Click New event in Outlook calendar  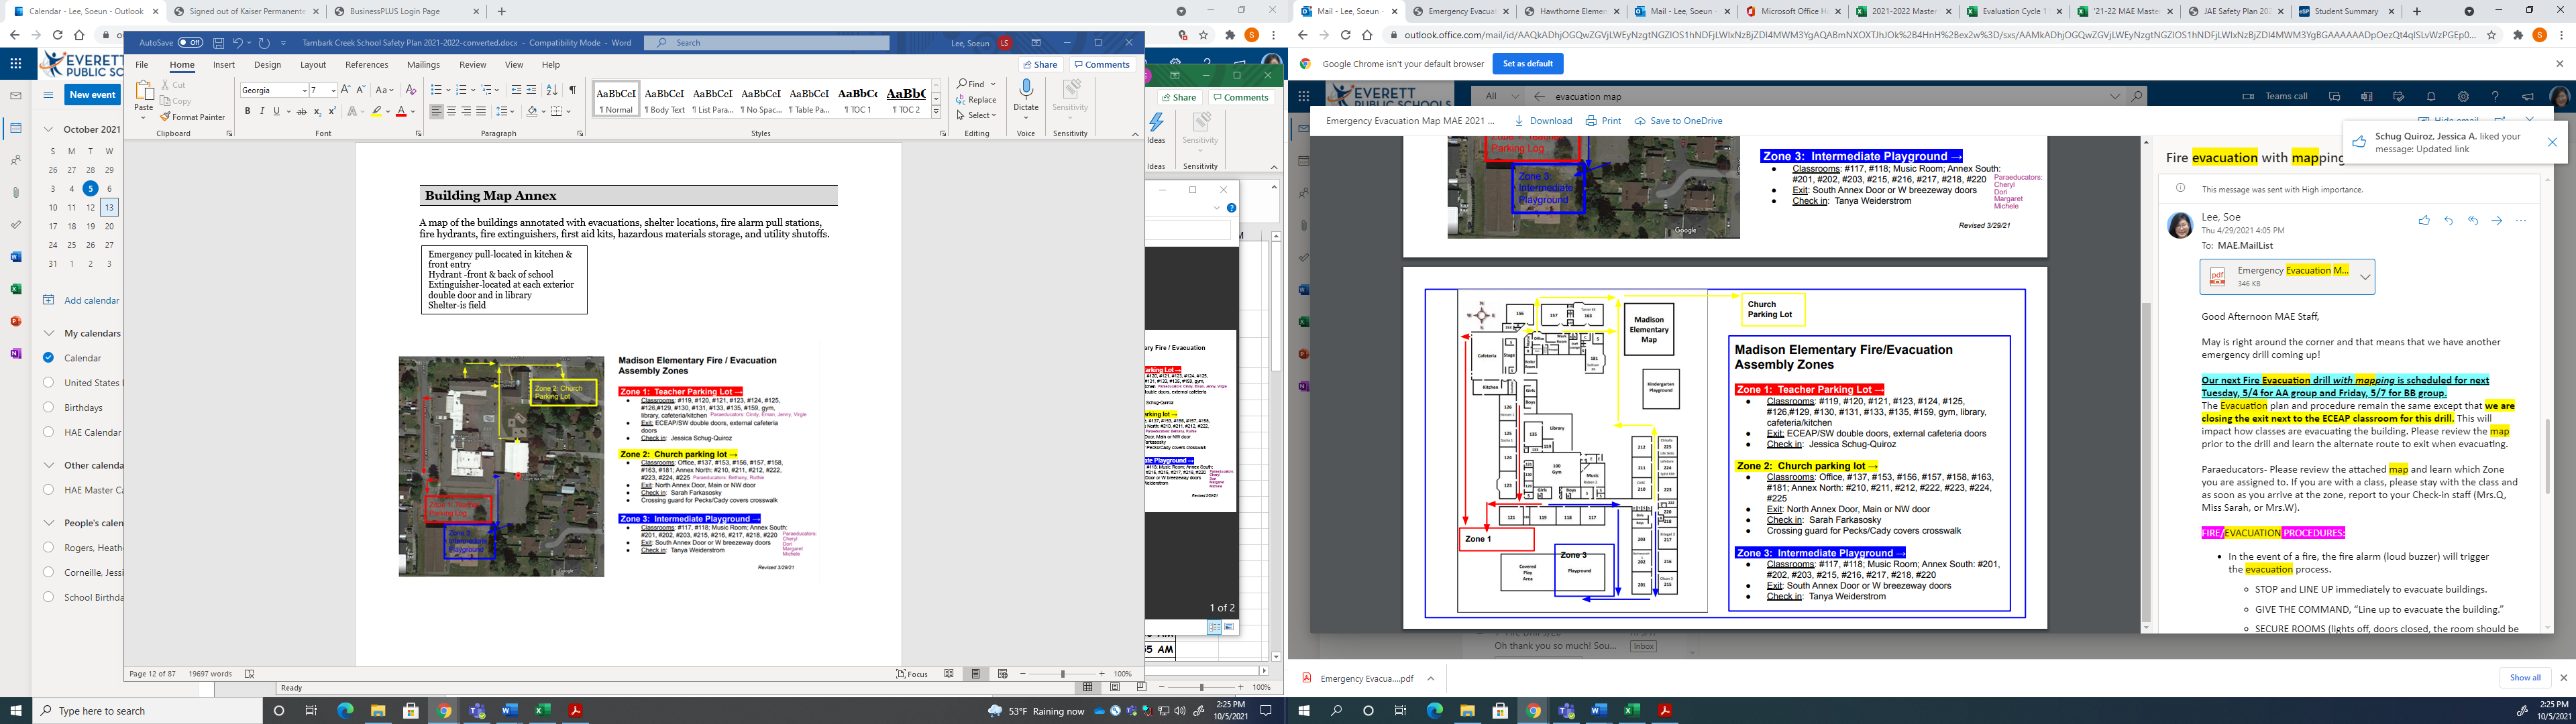[93, 95]
